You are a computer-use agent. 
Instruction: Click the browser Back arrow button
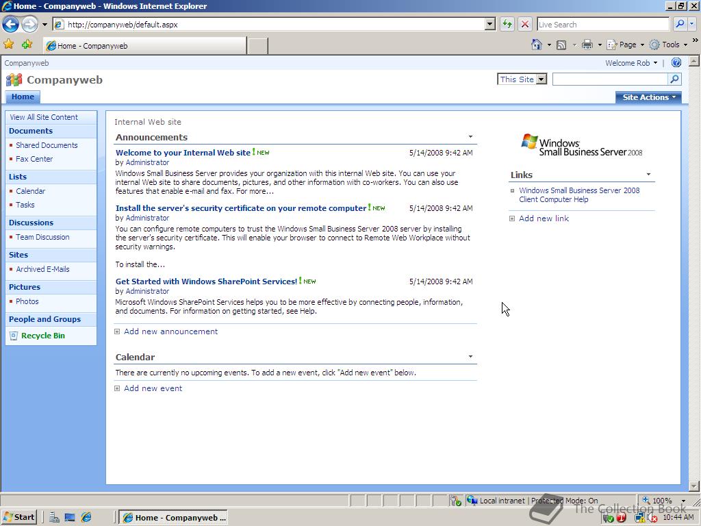(x=11, y=24)
